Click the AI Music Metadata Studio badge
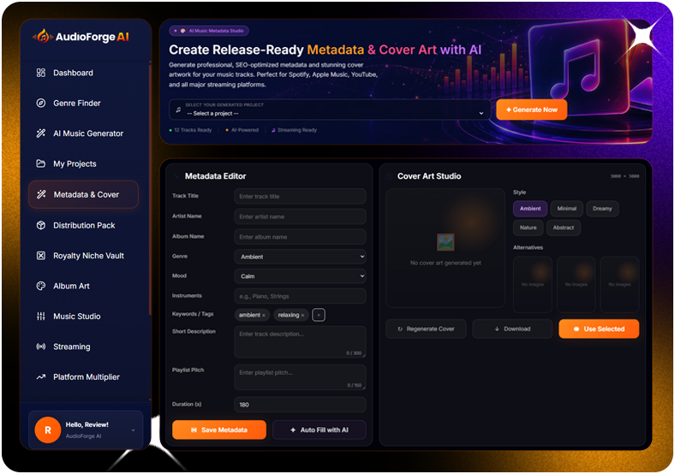 [209, 31]
